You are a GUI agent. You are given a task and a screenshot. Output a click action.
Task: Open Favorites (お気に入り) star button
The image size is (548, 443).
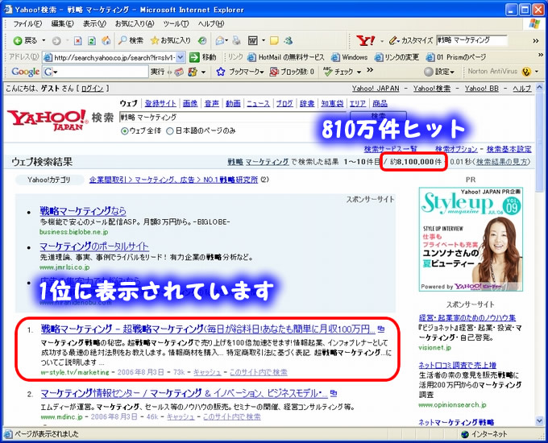coord(171,40)
